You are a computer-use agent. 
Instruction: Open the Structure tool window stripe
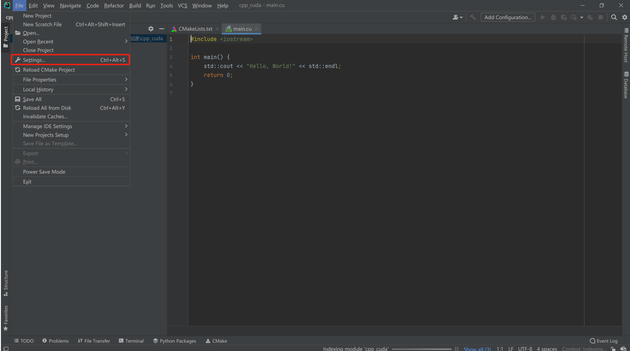pos(5,283)
